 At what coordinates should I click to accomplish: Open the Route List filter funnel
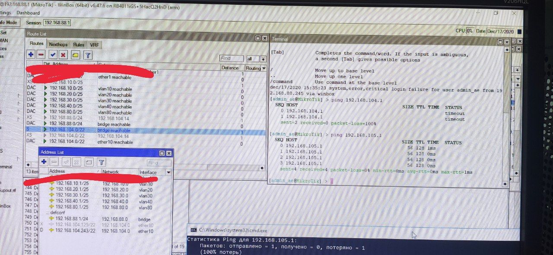(x=88, y=55)
